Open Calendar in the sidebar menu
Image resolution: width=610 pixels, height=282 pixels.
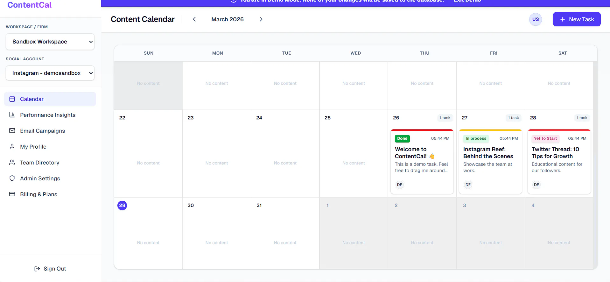tap(50, 99)
